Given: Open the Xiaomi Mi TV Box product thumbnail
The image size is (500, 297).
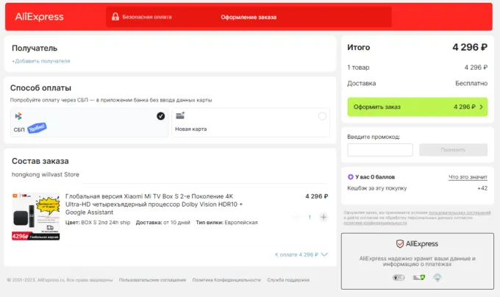Looking at the screenshot, I should [x=35, y=217].
